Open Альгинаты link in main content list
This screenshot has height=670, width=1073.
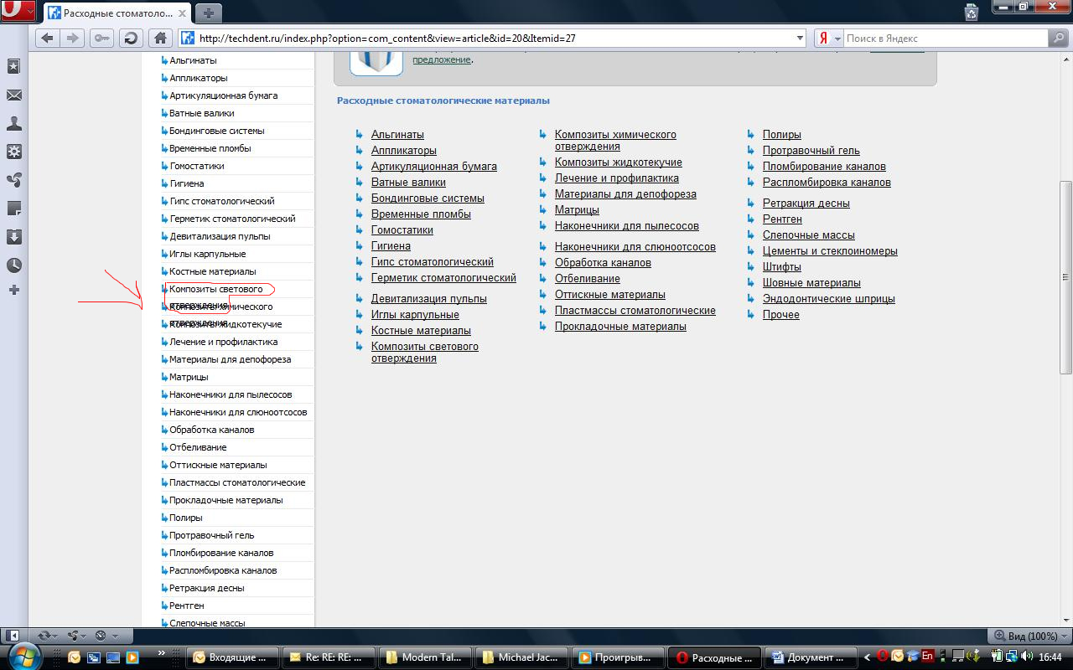click(397, 135)
